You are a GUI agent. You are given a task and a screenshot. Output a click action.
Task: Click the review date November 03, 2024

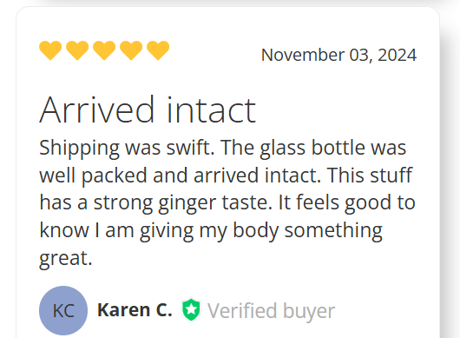[x=338, y=55]
